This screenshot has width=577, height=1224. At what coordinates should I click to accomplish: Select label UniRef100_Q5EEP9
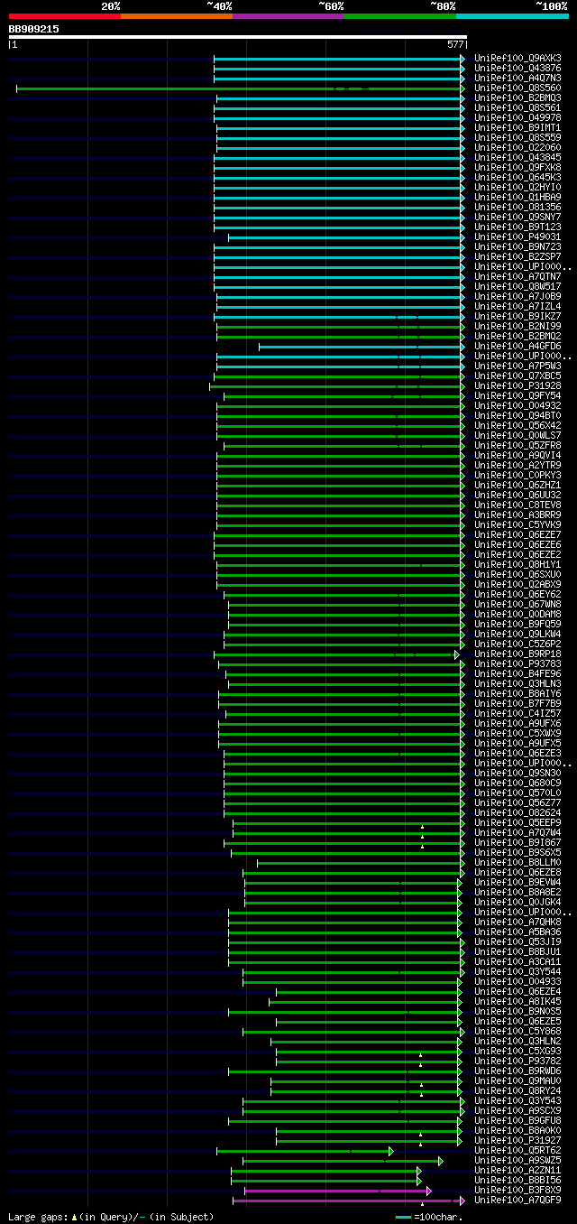pos(517,823)
